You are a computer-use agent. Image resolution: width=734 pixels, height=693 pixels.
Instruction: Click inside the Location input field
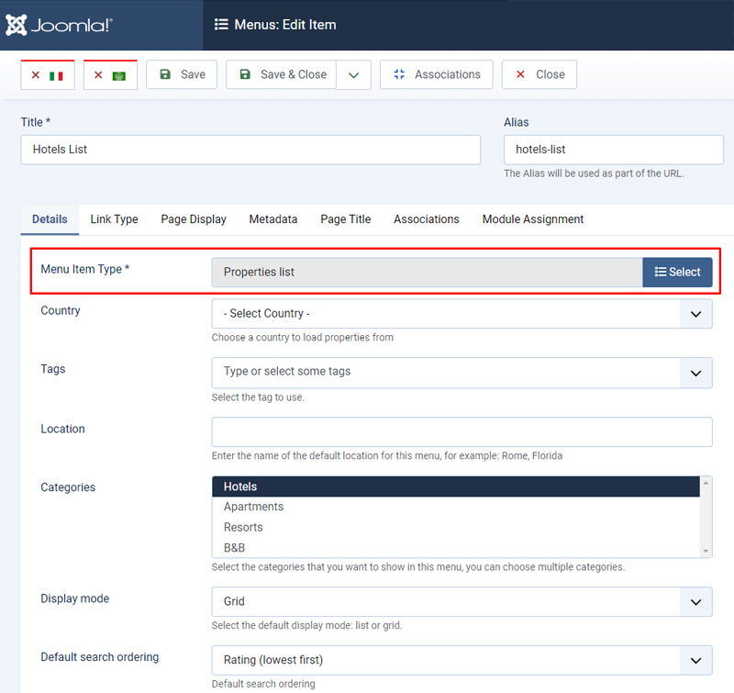click(x=462, y=431)
